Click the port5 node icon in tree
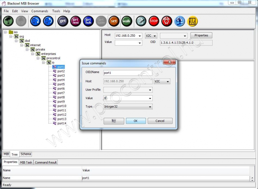This screenshot has height=189, width=258. (x=55, y=84)
